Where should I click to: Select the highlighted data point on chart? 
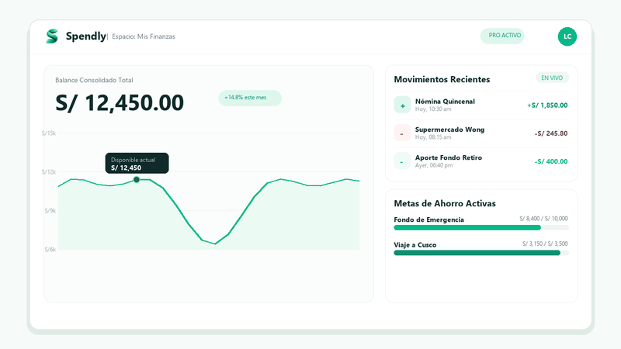(137, 180)
